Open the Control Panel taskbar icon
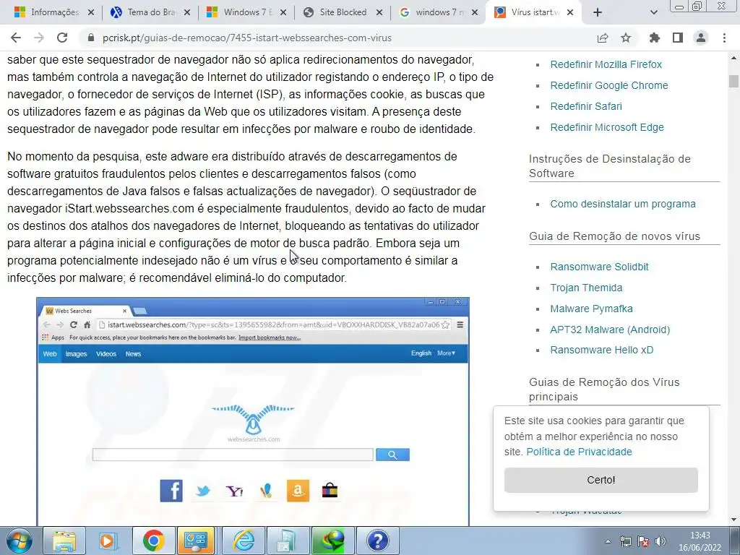The image size is (740, 555). point(196,541)
